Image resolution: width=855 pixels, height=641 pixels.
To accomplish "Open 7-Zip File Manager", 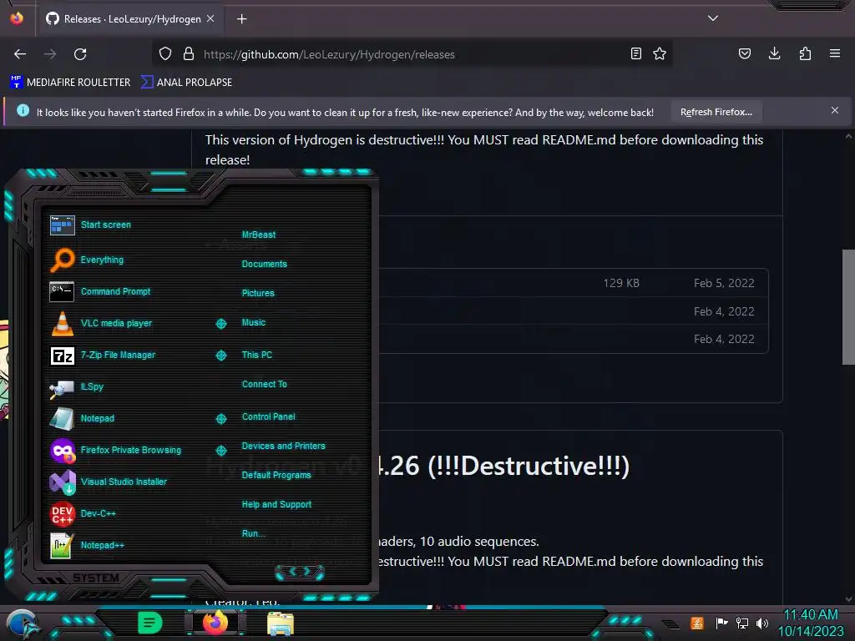I will (x=103, y=355).
